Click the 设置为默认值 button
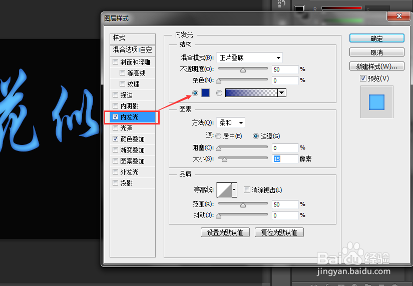This screenshot has width=413, height=286. click(x=225, y=232)
